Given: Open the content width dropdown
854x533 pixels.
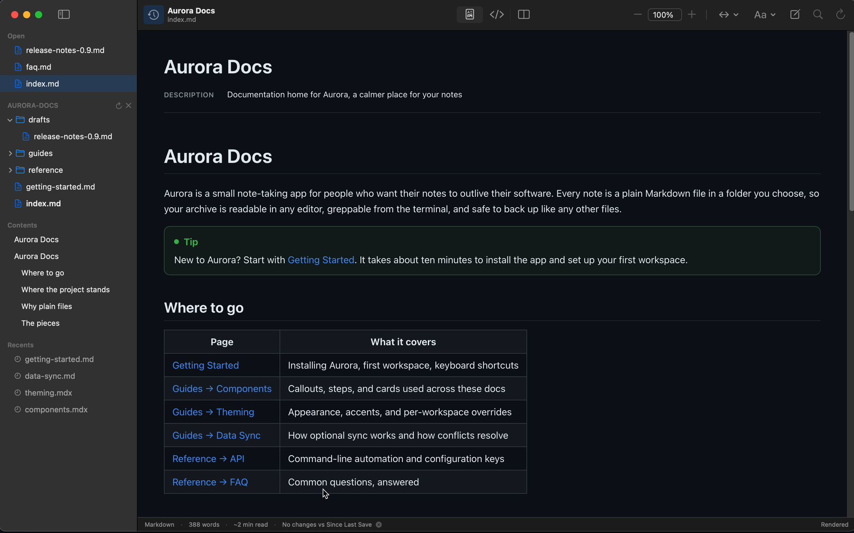Looking at the screenshot, I should point(728,15).
